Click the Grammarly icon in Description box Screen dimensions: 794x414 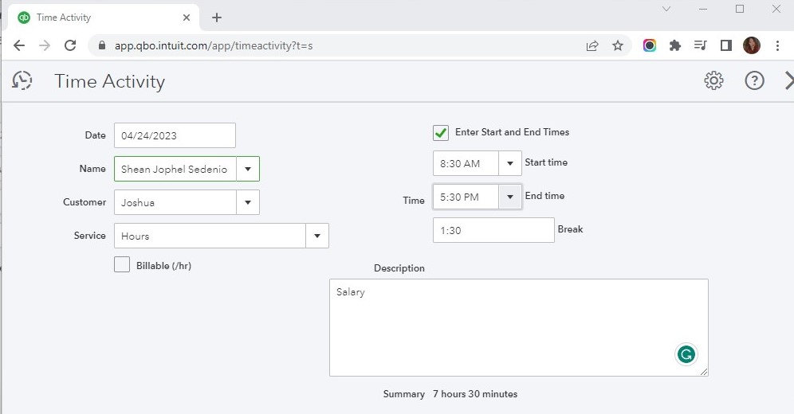coord(686,354)
